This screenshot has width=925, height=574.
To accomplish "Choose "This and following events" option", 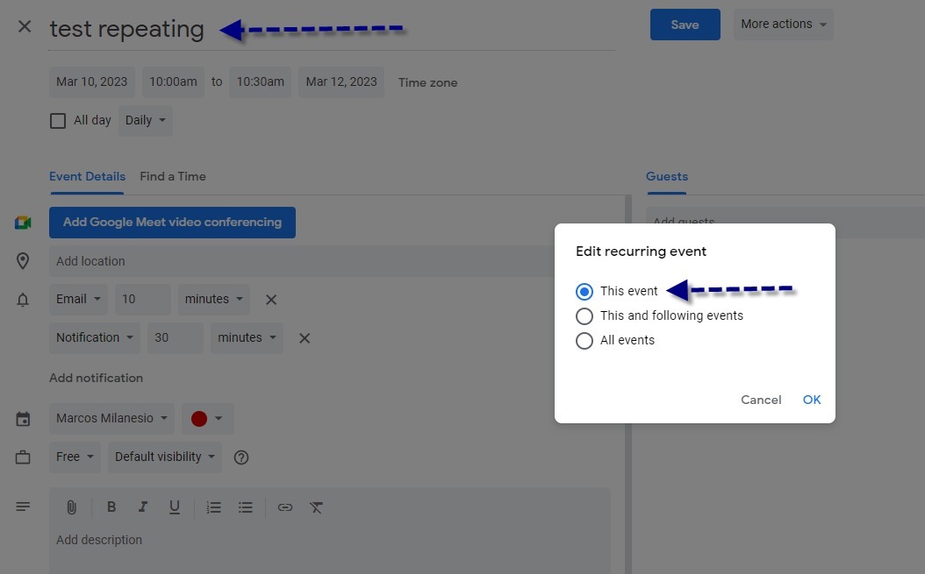I will (584, 316).
